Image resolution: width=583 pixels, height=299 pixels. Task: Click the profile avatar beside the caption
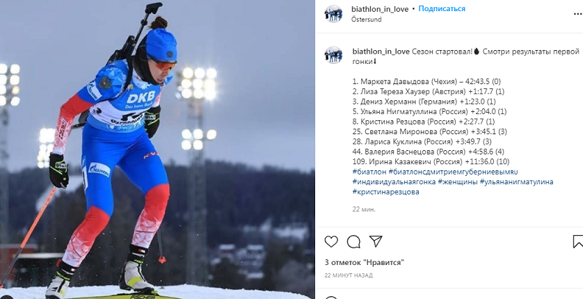[x=333, y=55]
